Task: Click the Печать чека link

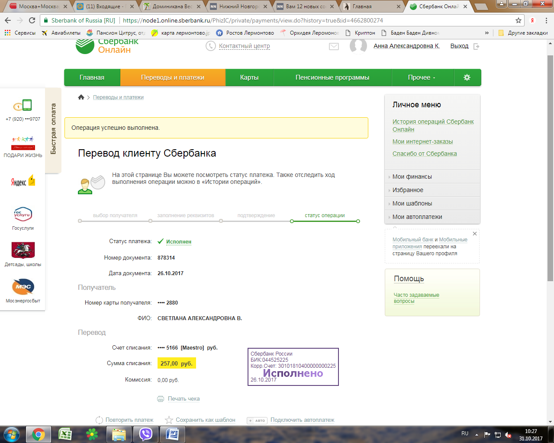Action: coord(184,399)
